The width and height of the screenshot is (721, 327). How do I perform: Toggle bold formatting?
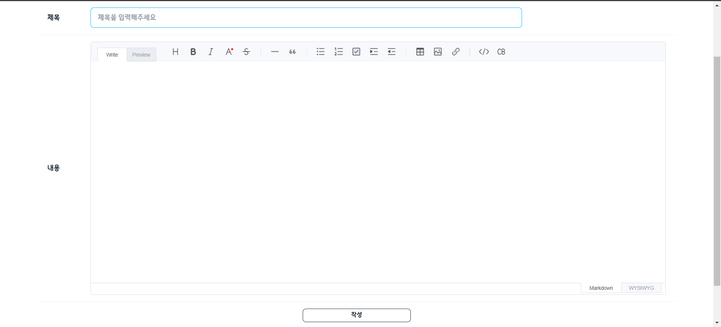[193, 52]
